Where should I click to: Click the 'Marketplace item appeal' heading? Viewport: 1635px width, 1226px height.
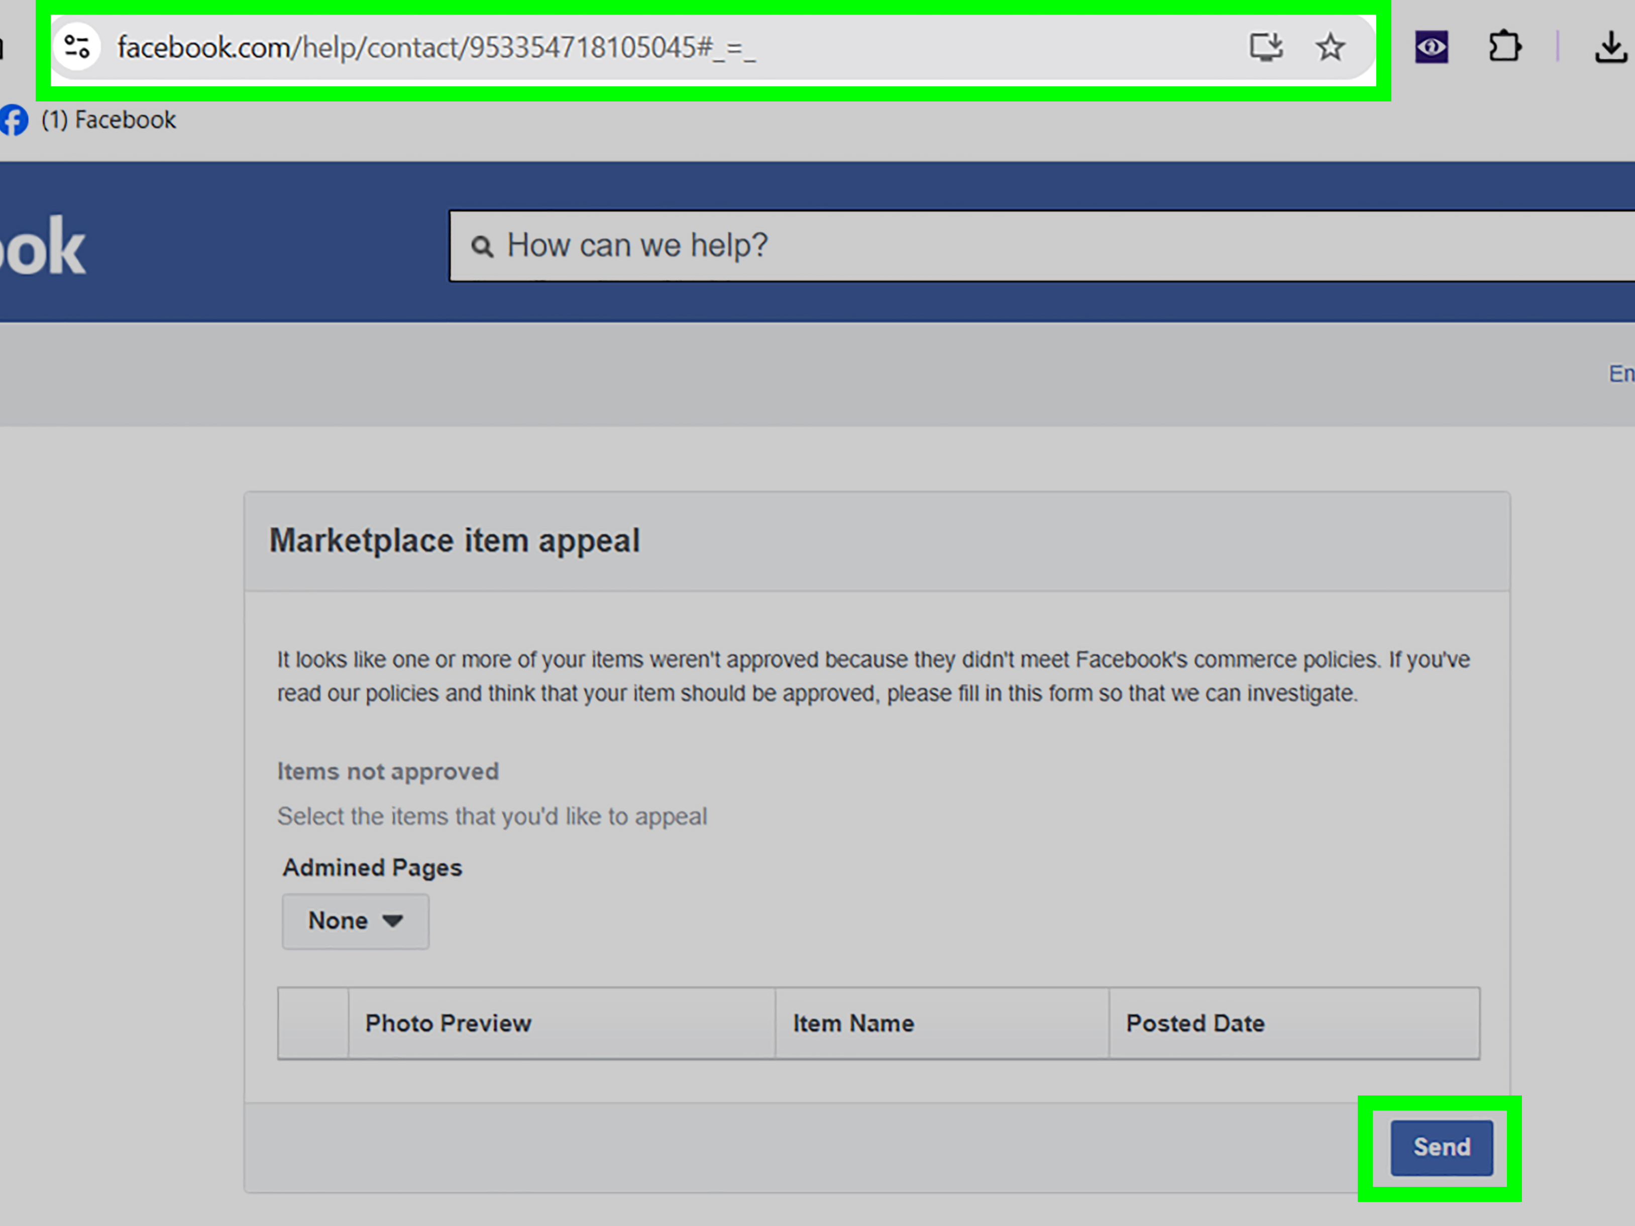(455, 540)
